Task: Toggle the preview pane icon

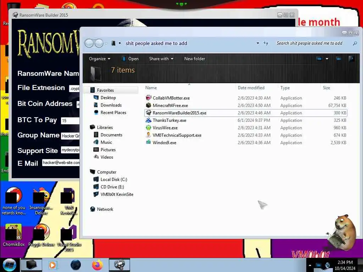Action: click(339, 59)
